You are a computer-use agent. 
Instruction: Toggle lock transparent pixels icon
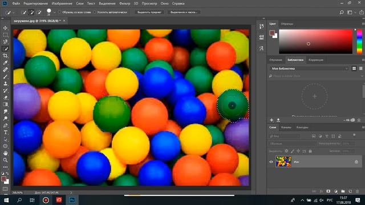pyautogui.click(x=286, y=151)
